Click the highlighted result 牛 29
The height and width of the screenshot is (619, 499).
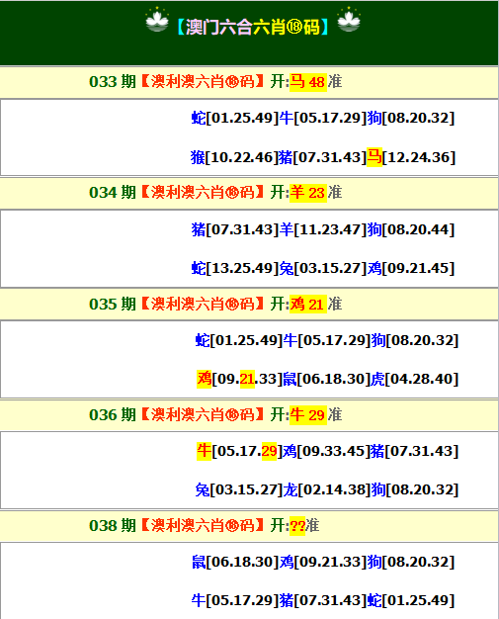(308, 415)
